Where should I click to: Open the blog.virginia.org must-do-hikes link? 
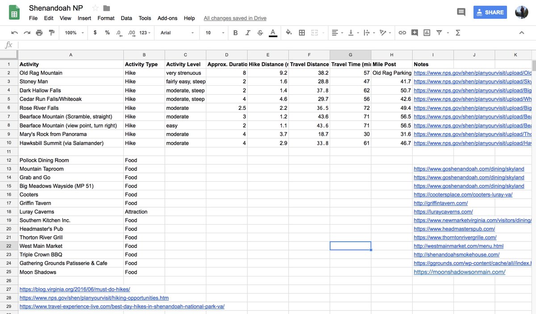[75, 289]
